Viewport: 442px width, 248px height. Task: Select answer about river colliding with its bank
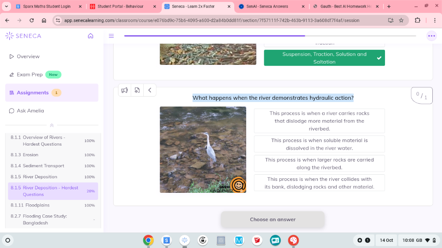tap(319, 183)
